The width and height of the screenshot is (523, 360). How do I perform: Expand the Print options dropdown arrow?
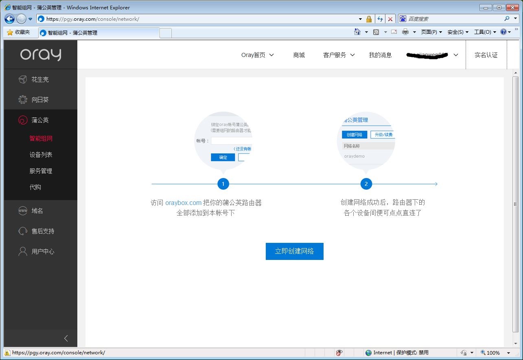(414, 32)
